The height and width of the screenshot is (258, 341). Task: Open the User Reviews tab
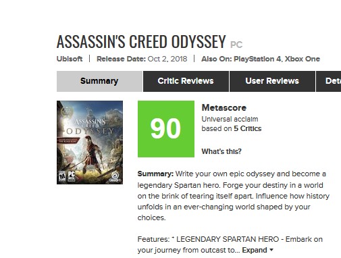point(272,81)
